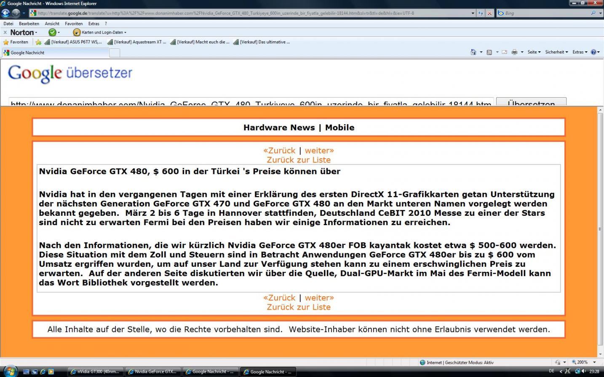Click the page vertical scrollbar up arrow

[600, 110]
